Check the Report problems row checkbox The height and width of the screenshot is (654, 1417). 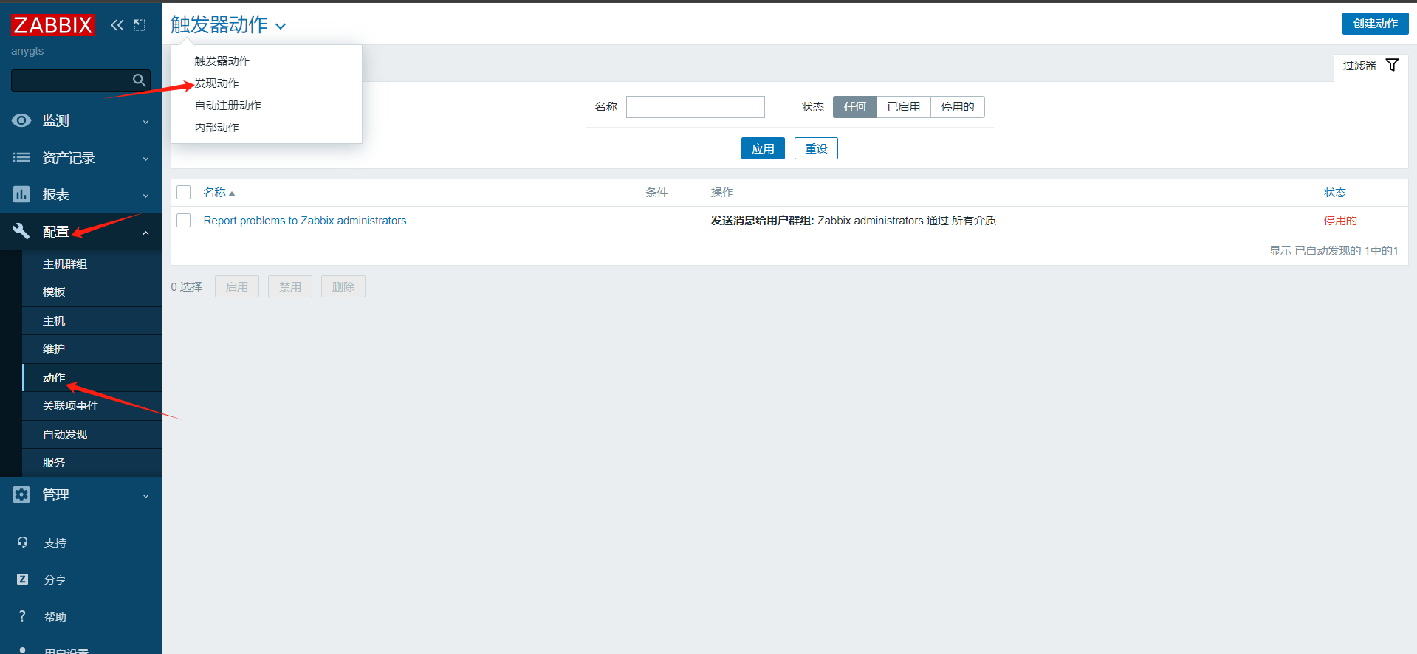[x=184, y=221]
